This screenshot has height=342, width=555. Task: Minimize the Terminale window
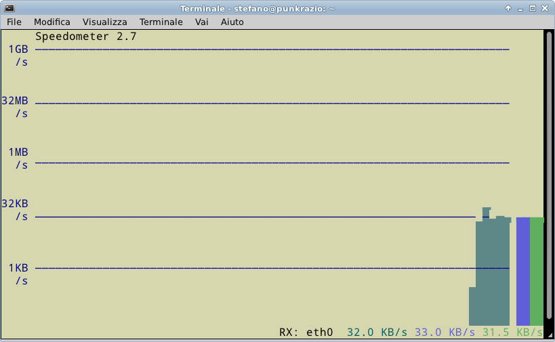(520, 9)
